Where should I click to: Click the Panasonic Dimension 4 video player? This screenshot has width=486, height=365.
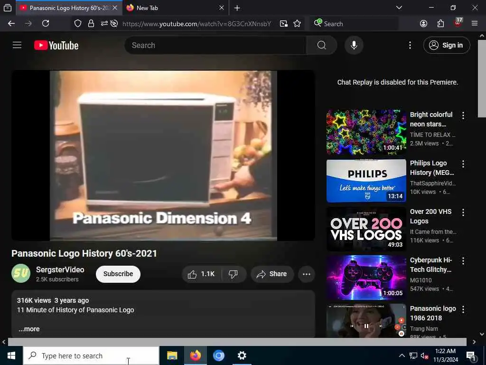pos(163,155)
